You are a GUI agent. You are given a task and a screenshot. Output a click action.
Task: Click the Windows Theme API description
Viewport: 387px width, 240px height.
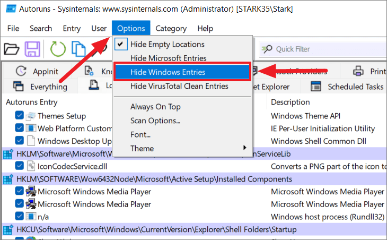305,116
